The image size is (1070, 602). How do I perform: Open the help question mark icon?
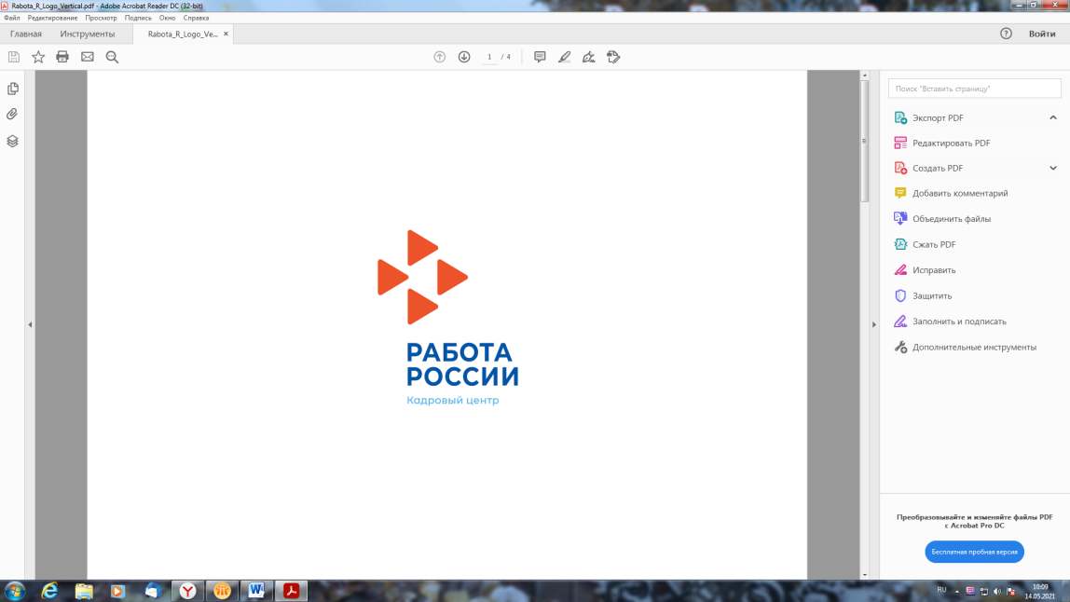1006,34
